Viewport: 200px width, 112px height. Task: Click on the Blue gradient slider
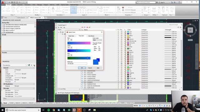[79, 58]
